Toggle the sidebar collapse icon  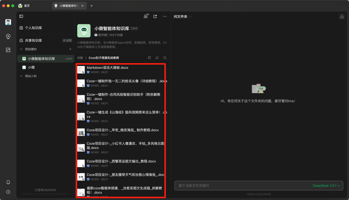21,16
